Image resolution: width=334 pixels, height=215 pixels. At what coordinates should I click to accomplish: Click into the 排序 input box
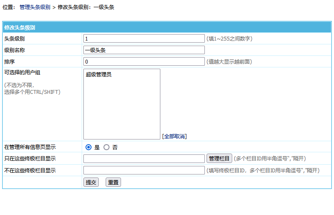tap(144, 61)
